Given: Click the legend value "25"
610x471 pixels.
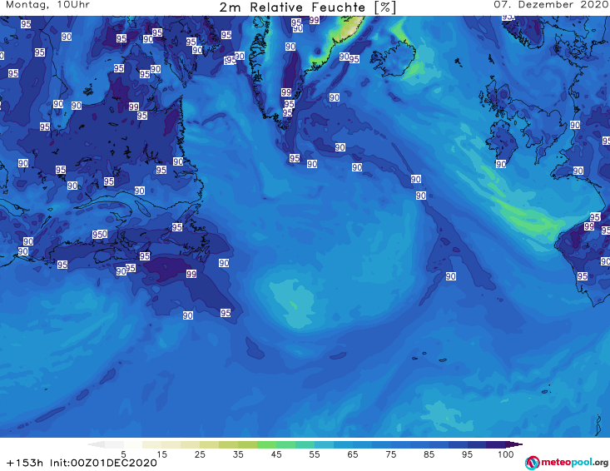Looking at the screenshot, I should coord(200,454).
